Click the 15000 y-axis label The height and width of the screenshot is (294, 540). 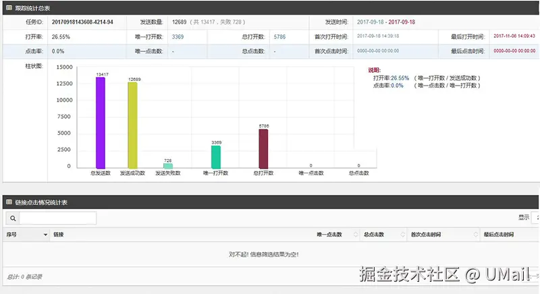tap(64, 67)
